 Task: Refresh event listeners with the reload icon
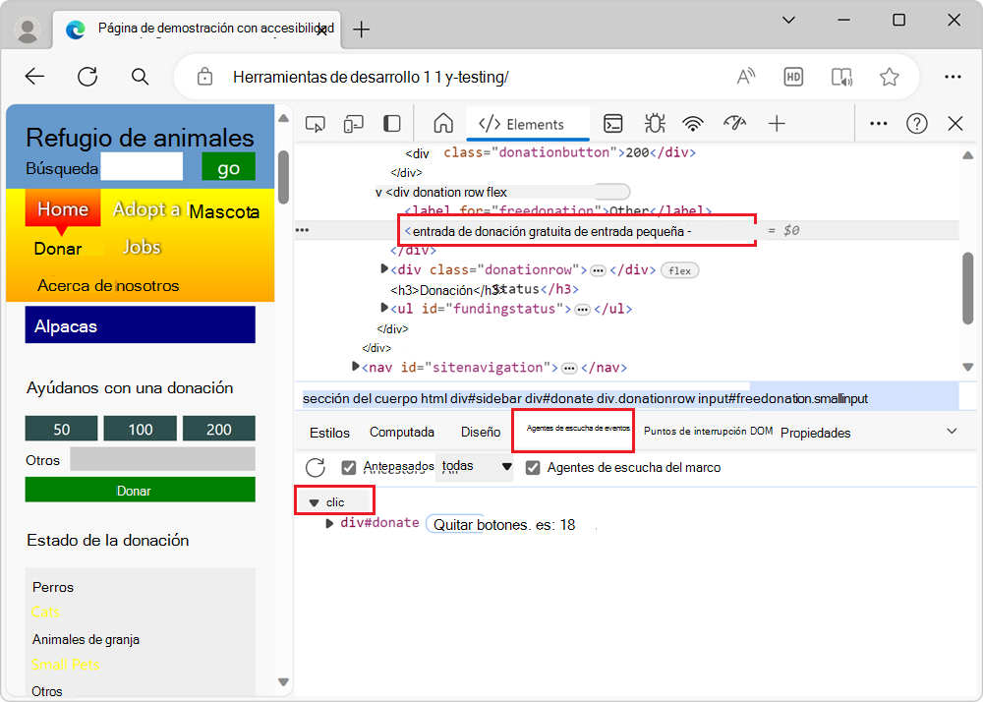pyautogui.click(x=315, y=467)
